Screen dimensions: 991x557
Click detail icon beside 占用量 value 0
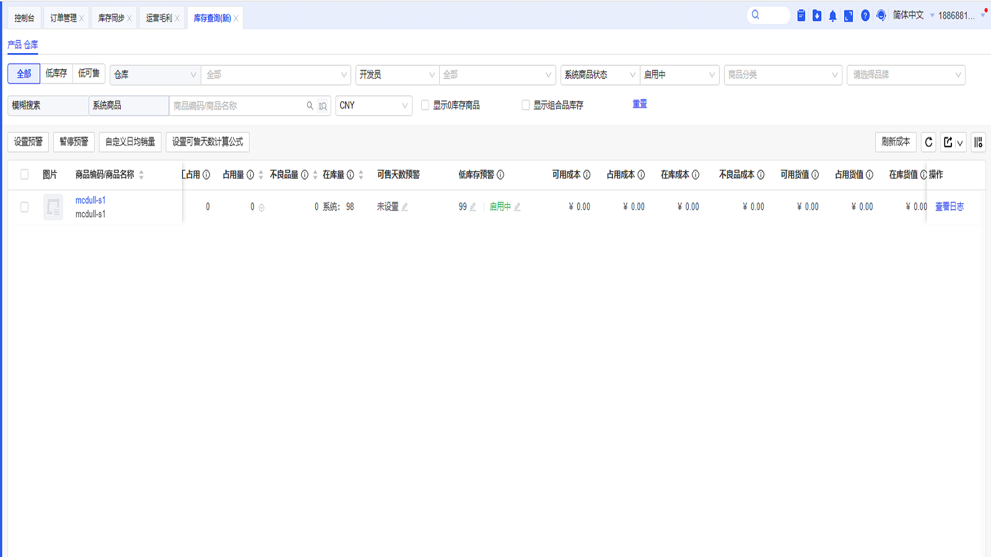tap(261, 208)
